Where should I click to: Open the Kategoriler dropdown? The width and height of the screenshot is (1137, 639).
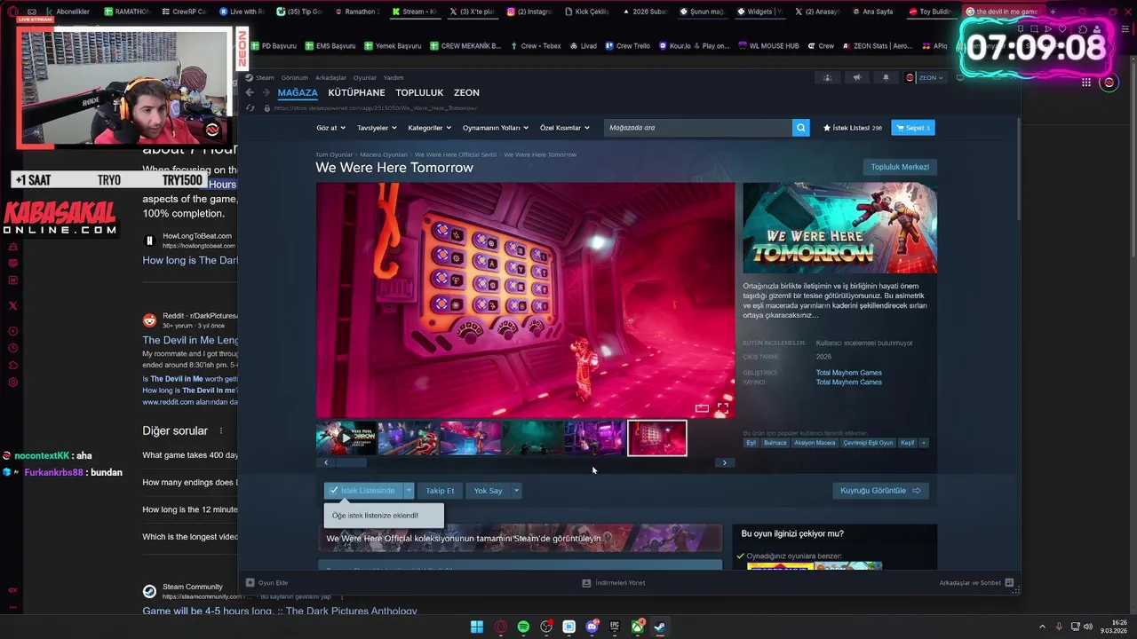(x=429, y=128)
